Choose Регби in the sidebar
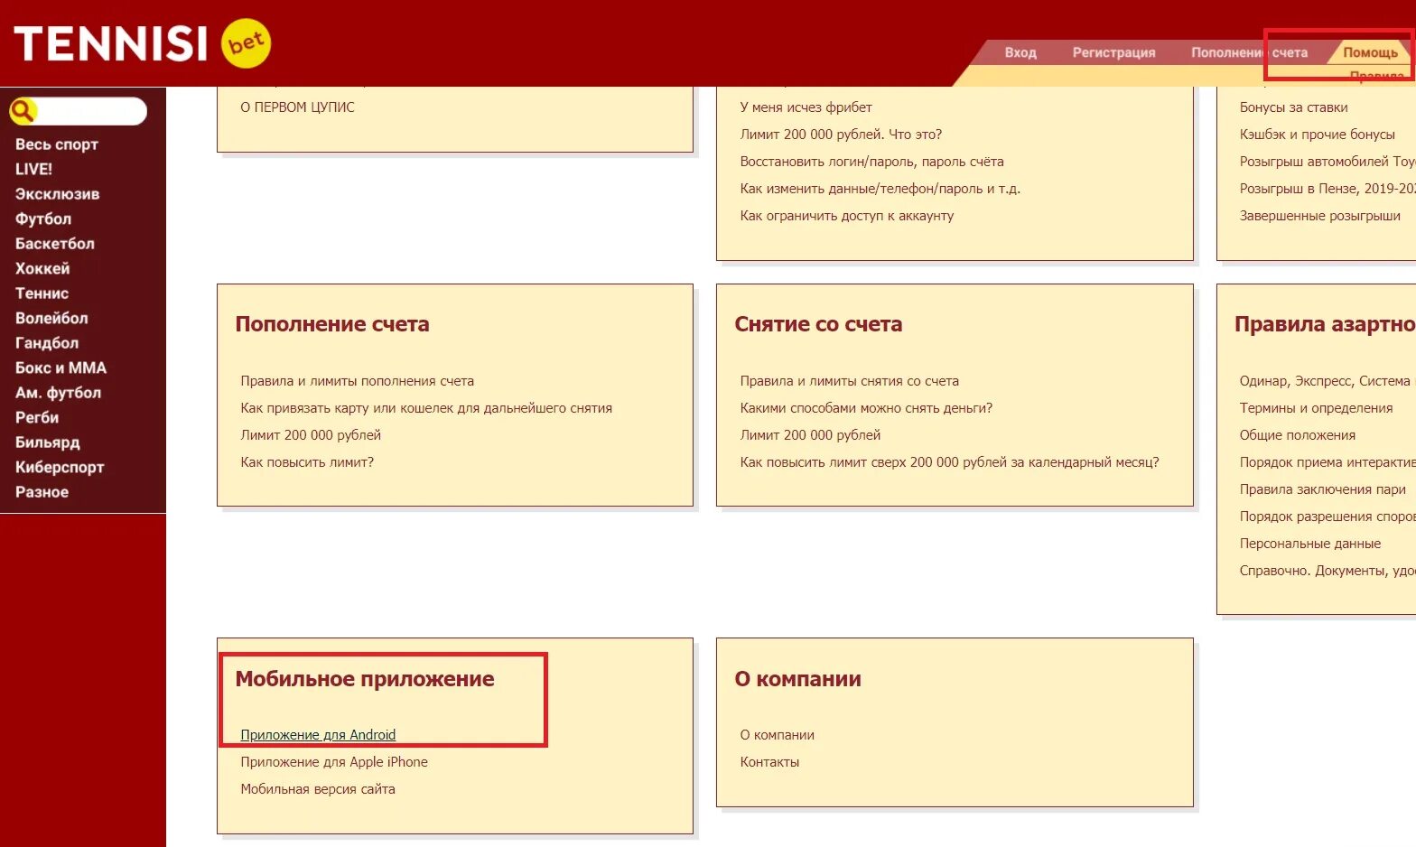The image size is (1416, 847). [37, 417]
